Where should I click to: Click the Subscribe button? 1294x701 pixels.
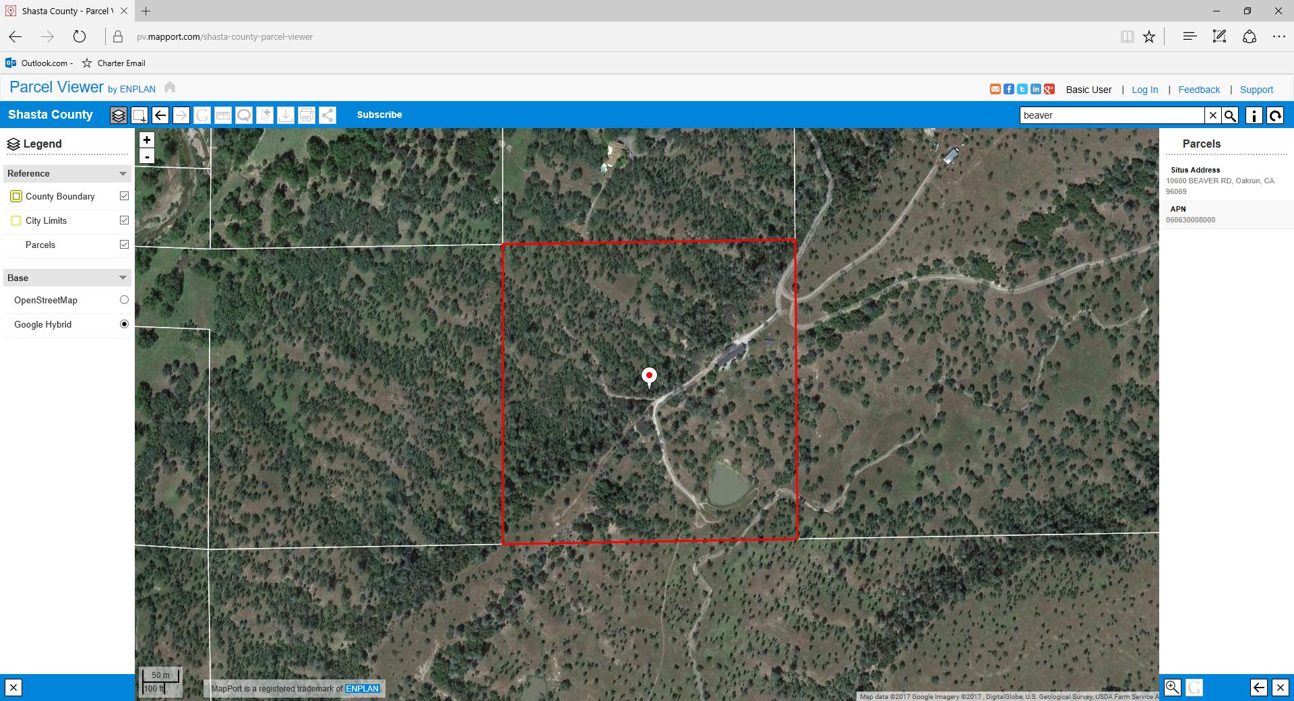[379, 115]
